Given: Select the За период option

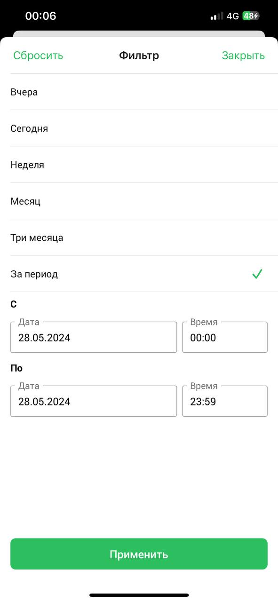Looking at the screenshot, I should coord(139,274).
